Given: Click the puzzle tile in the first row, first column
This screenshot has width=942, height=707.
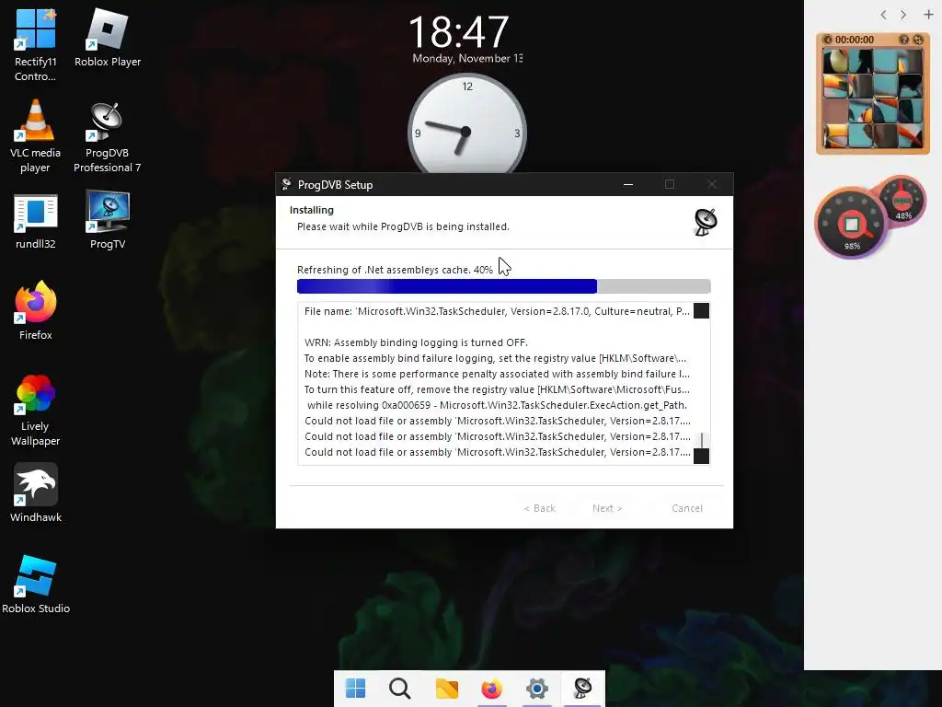Looking at the screenshot, I should [x=835, y=62].
